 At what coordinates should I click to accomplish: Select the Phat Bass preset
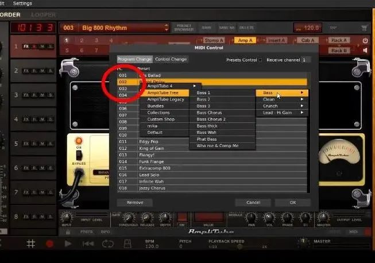[222, 139]
